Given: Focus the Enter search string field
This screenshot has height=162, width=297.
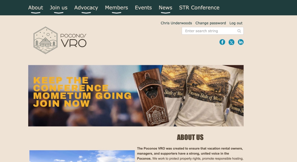Looking at the screenshot, I should click(x=212, y=31).
